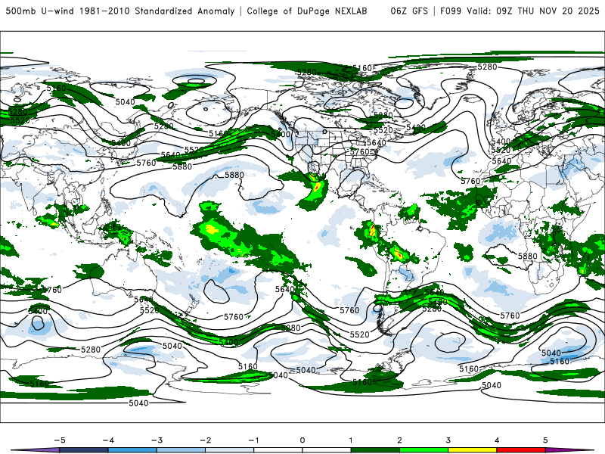Click the "Valid: 09Z THU NOV 20 2025" text

(533, 11)
